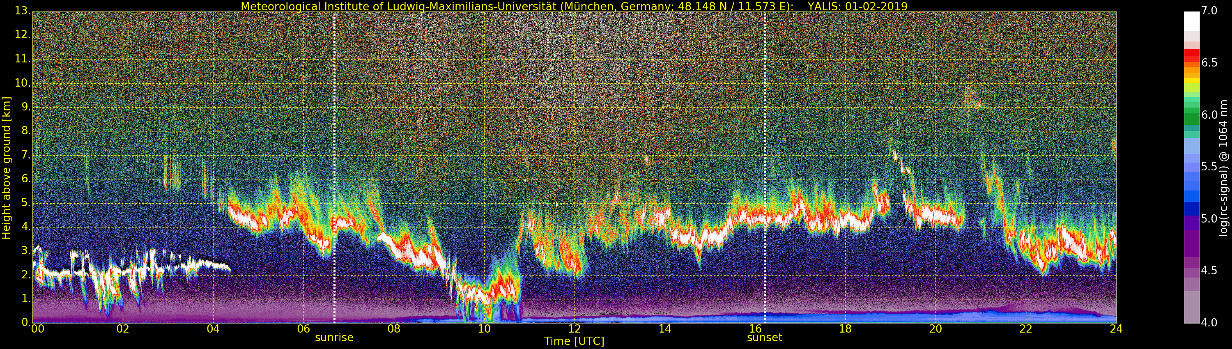This screenshot has width=1232, height=349.
Task: Click the 'sunset' label below the axis
Action: tap(765, 338)
